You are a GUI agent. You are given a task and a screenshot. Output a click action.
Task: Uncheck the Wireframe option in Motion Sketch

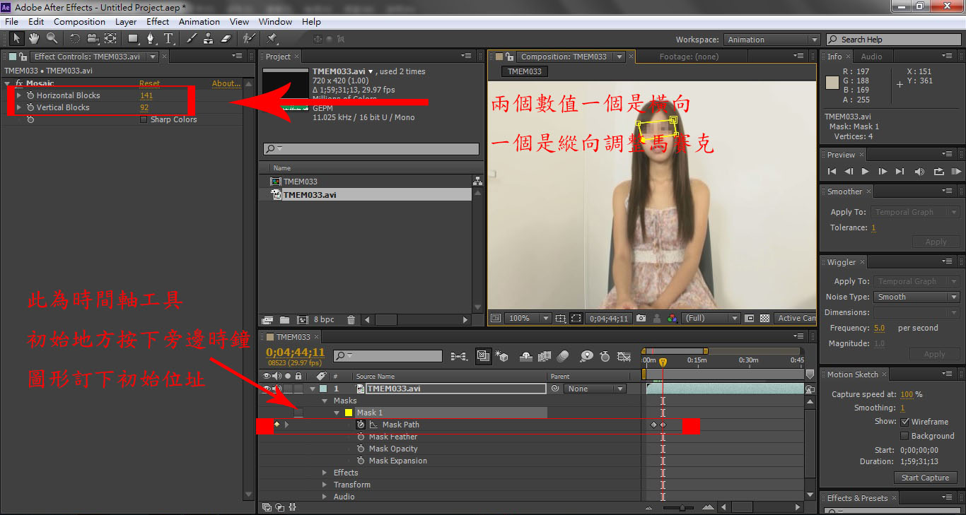904,422
